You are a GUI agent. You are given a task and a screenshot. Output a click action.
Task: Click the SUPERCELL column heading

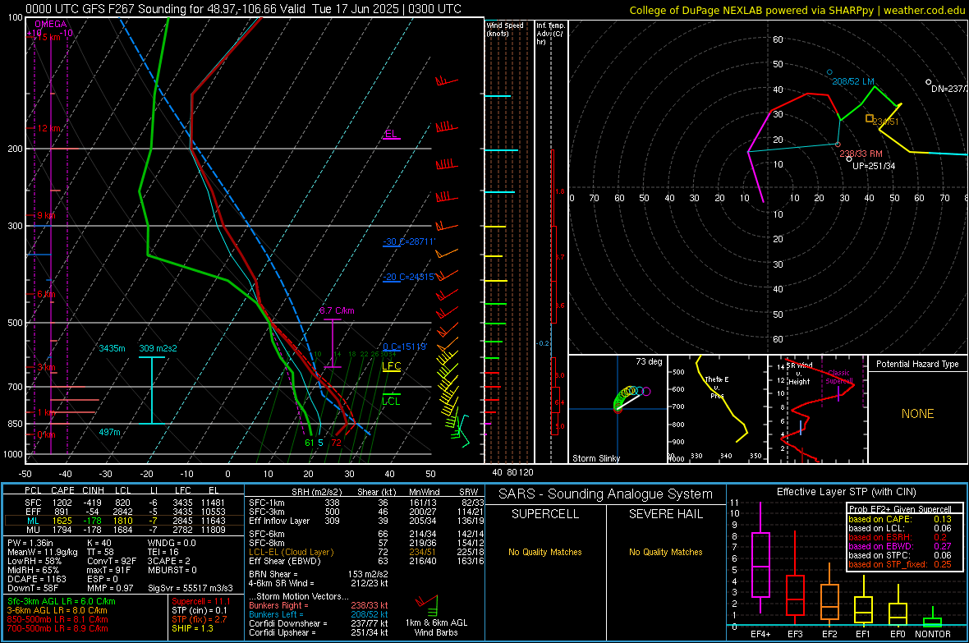545,514
